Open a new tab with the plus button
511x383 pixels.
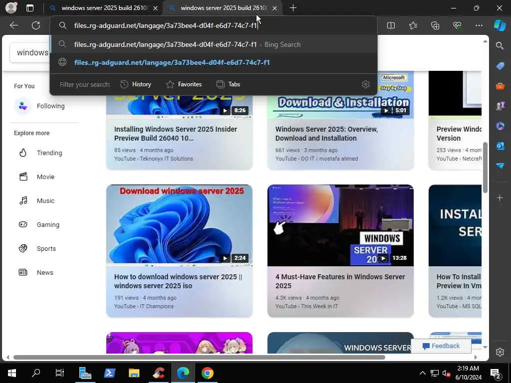point(293,8)
